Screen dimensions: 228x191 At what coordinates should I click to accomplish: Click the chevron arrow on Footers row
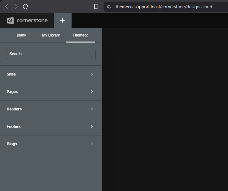[x=92, y=127]
